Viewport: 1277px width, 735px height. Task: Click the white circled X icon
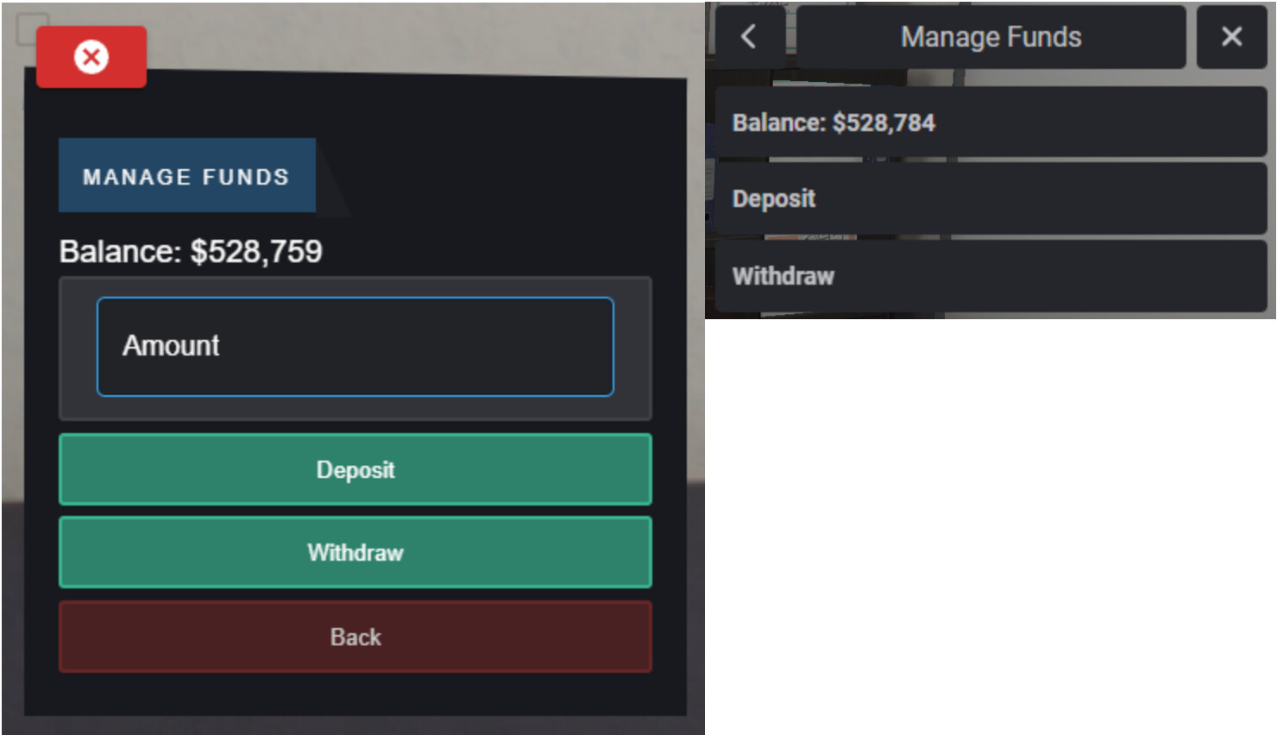pos(91,57)
